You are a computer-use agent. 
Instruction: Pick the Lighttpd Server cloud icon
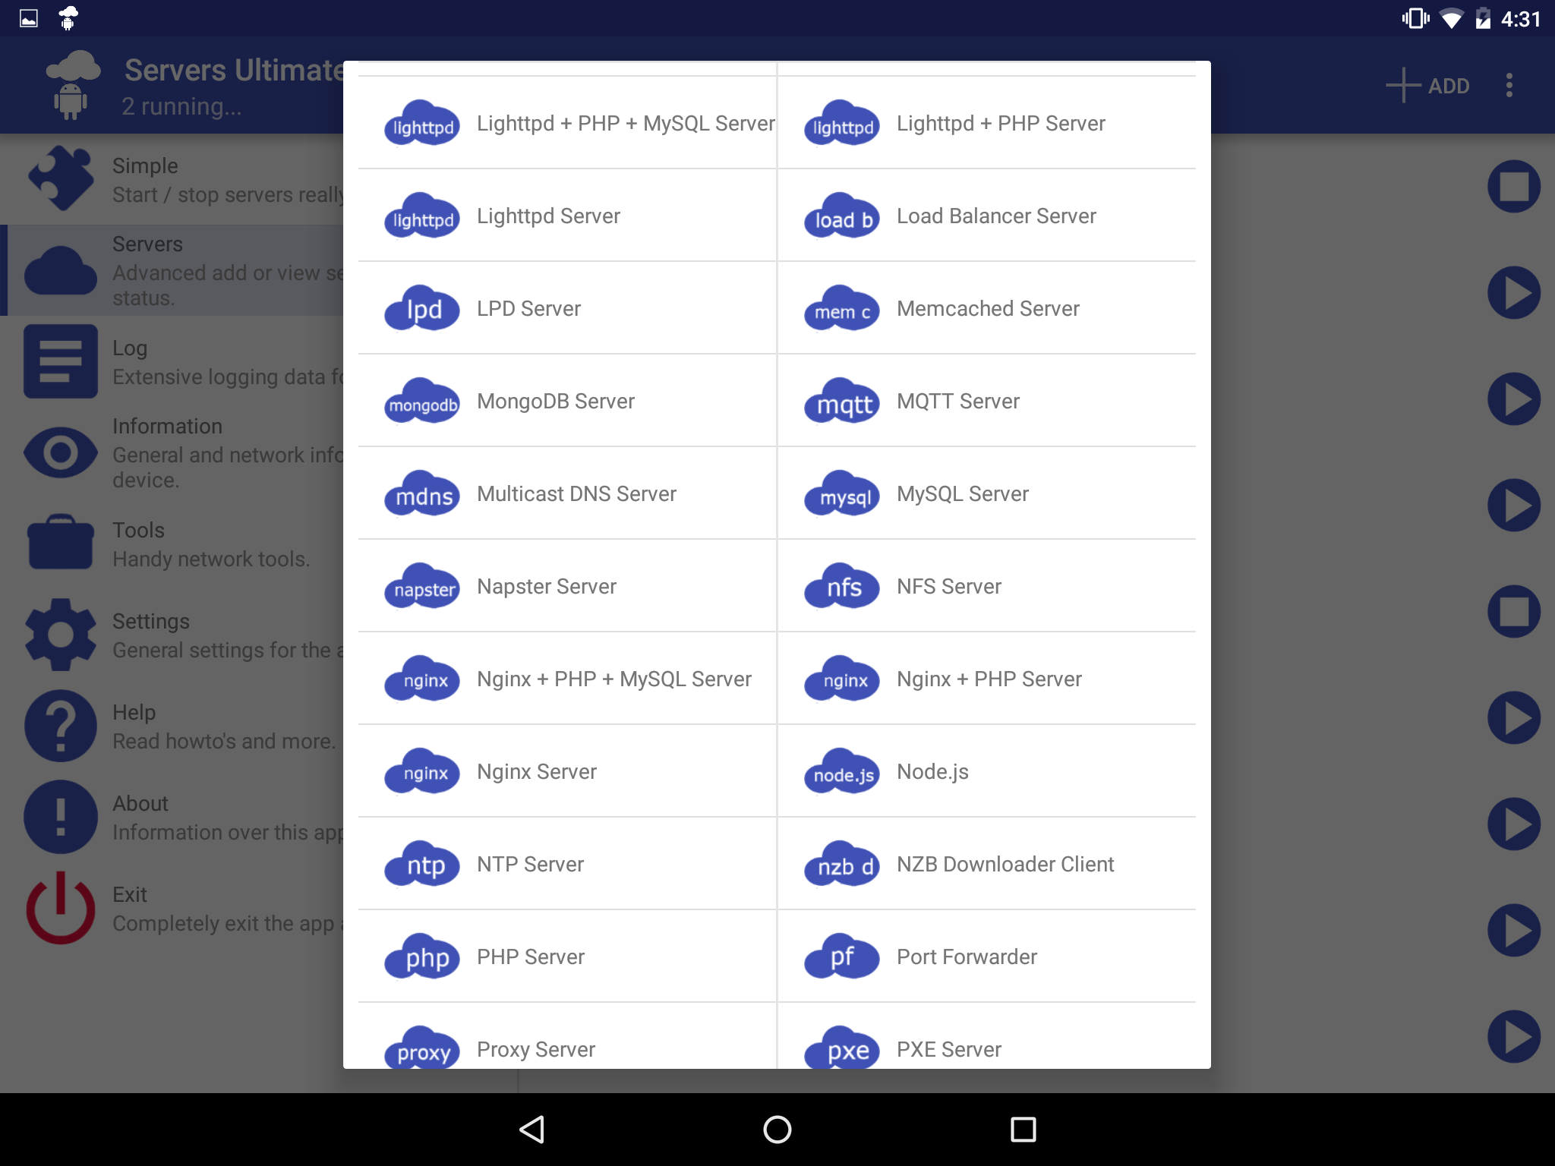(x=422, y=216)
